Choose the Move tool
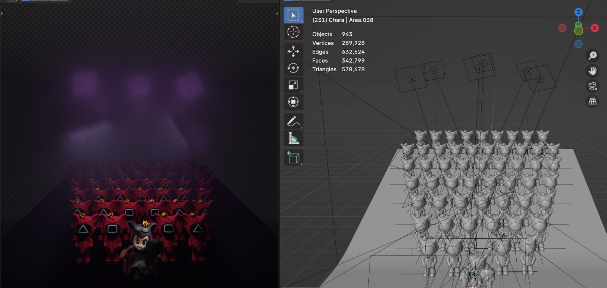The width and height of the screenshot is (607, 288). click(x=293, y=51)
